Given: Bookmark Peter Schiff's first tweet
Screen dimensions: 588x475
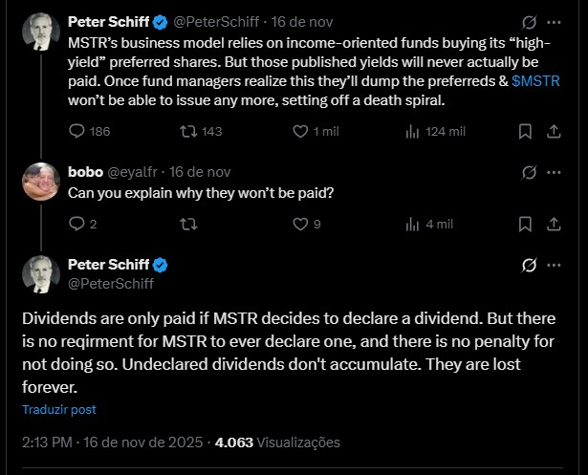Looking at the screenshot, I should tap(525, 131).
